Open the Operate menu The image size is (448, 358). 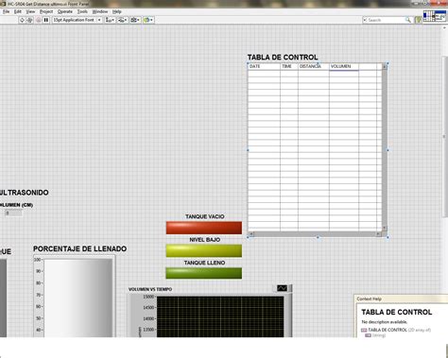click(x=65, y=11)
